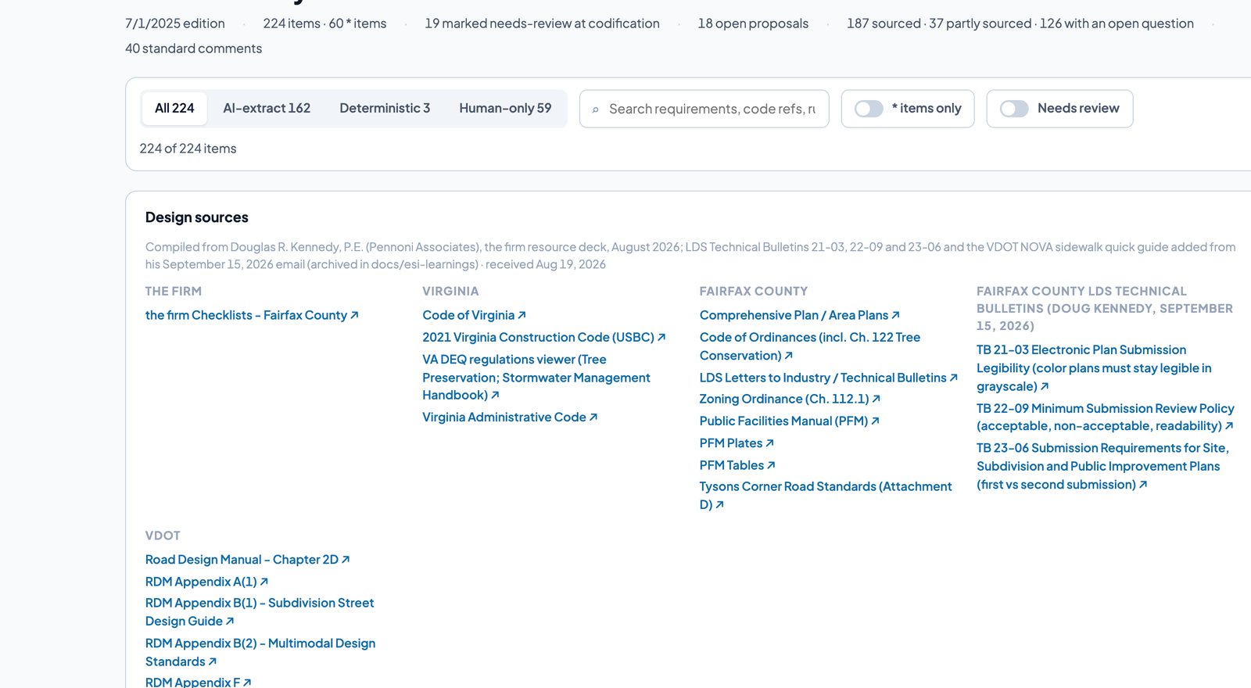Click external-link arrow after USBC link
1251x688 pixels.
point(661,337)
